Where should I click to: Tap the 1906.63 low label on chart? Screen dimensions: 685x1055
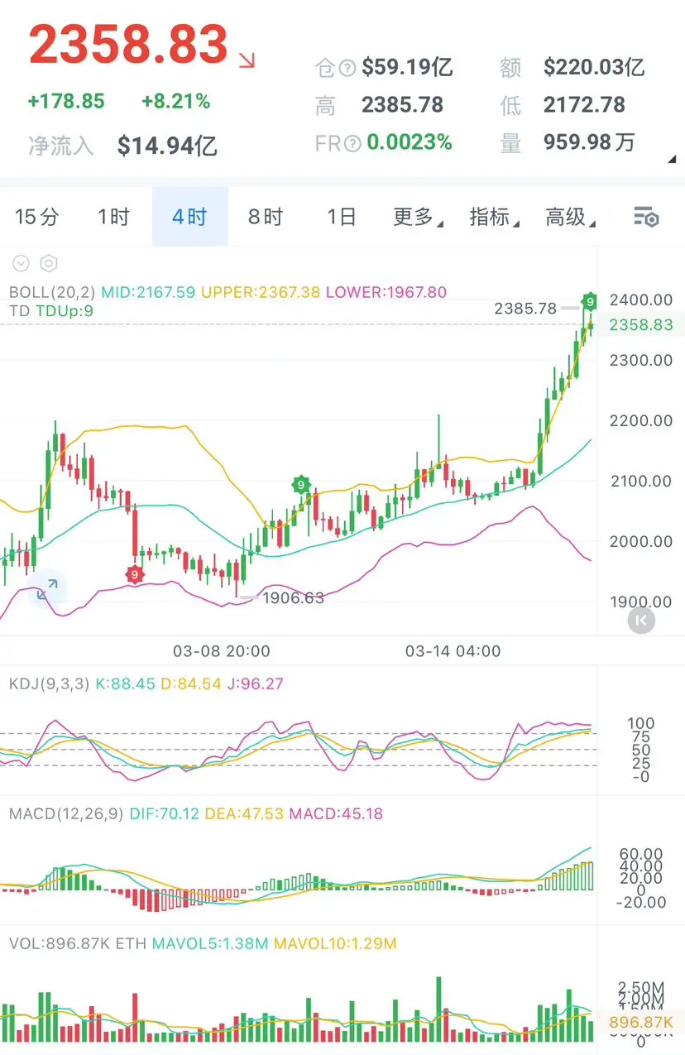click(x=294, y=597)
